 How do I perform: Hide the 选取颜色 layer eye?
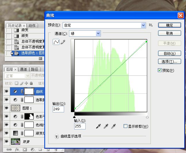6,100
